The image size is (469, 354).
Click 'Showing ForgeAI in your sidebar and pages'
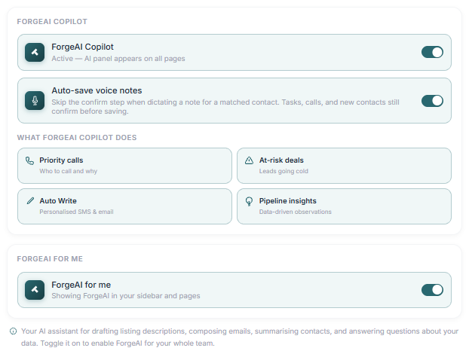126,296
